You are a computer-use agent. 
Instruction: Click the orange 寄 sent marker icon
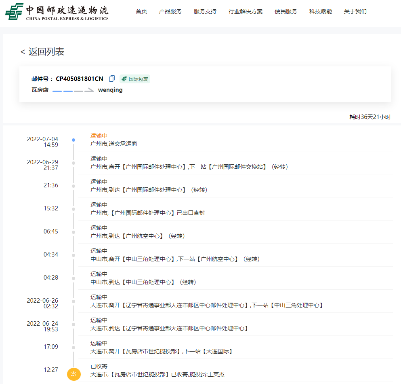coord(73,374)
